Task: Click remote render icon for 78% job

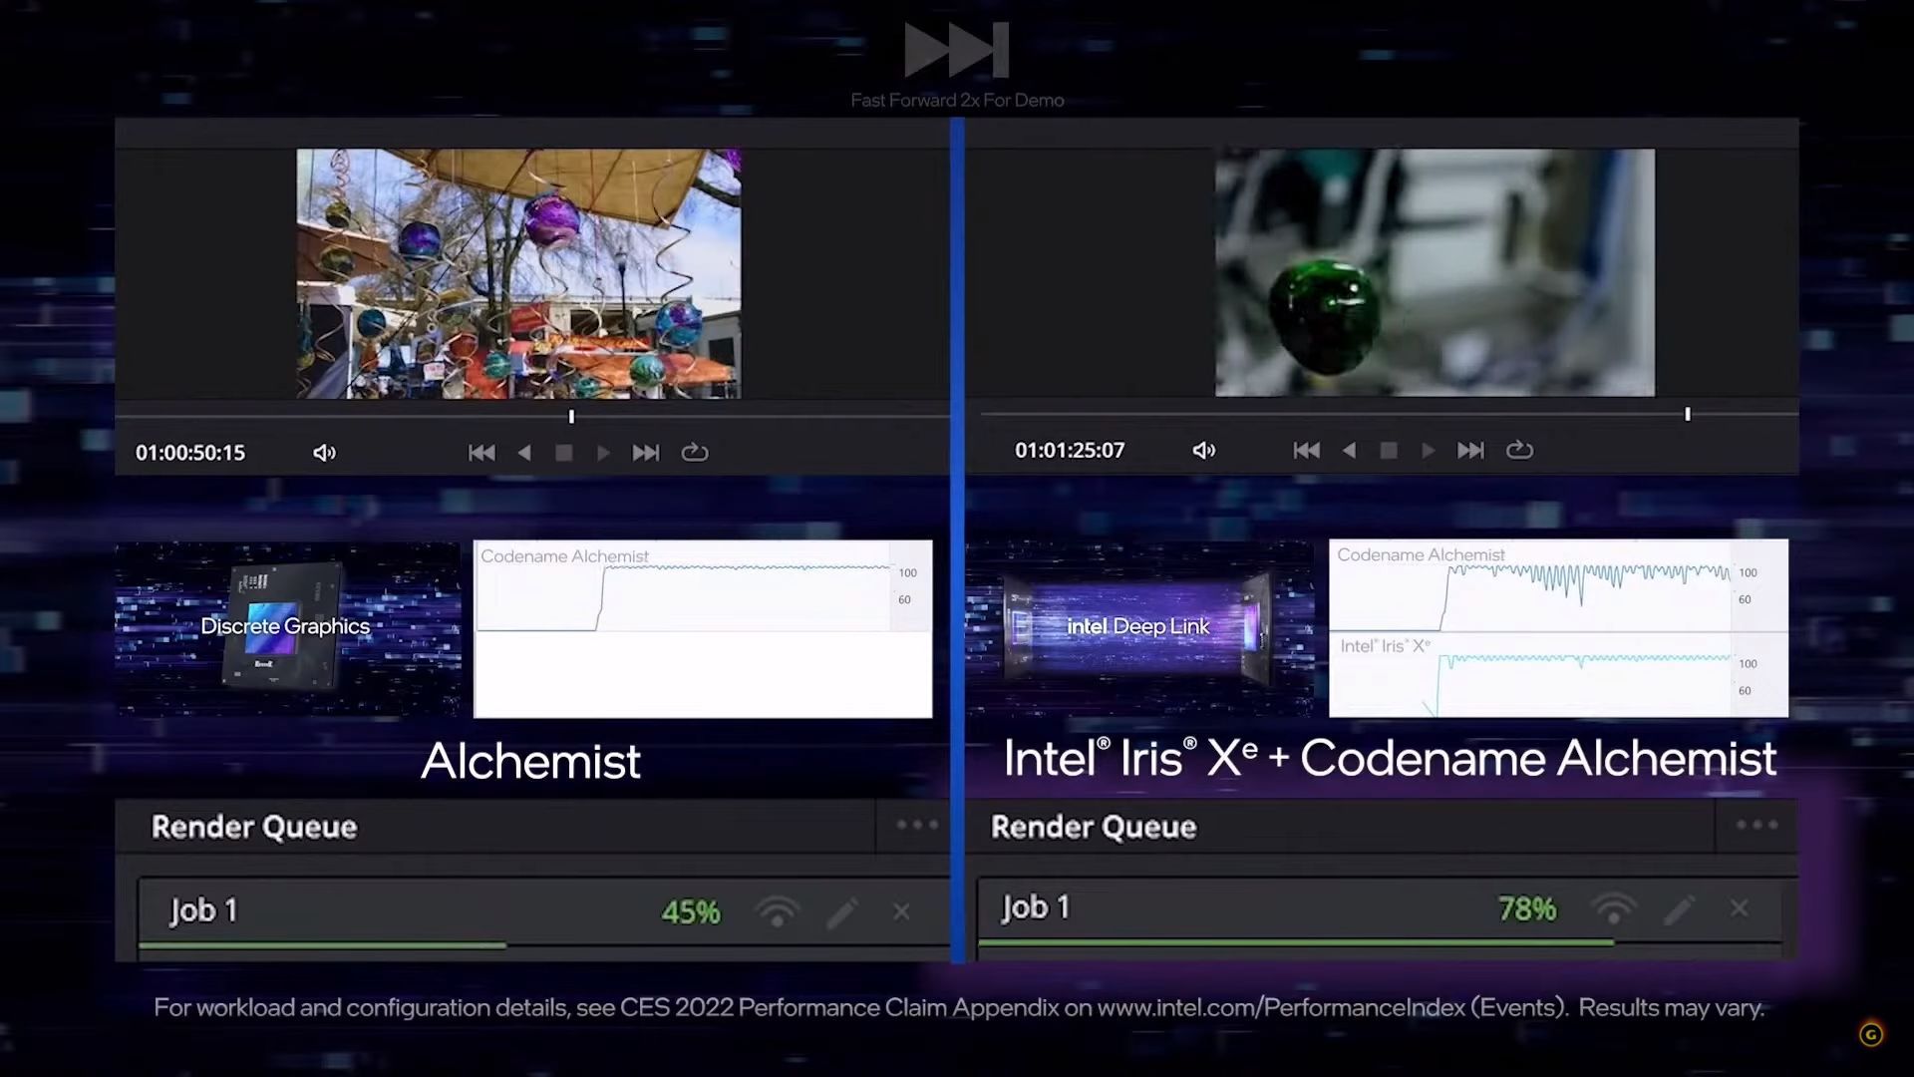Action: [1615, 908]
